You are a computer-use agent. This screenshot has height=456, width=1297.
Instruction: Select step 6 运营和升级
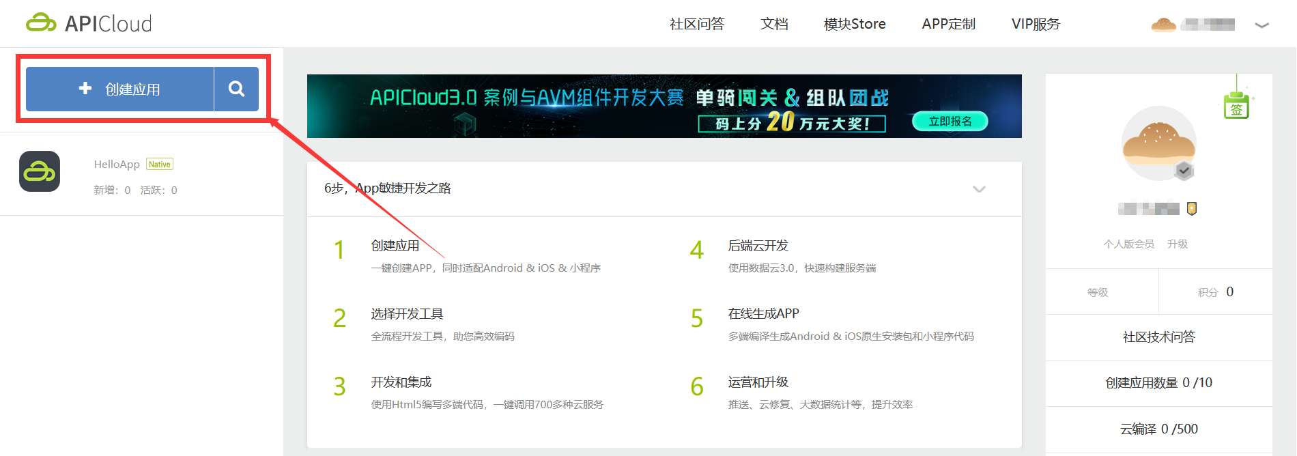tap(758, 382)
